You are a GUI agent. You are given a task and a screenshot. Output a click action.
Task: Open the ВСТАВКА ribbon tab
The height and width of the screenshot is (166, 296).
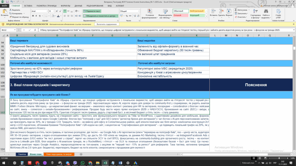coord(28,5)
